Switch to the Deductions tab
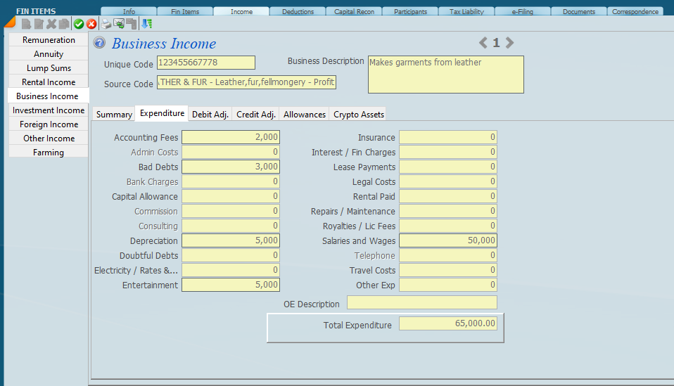674x386 pixels. point(298,12)
